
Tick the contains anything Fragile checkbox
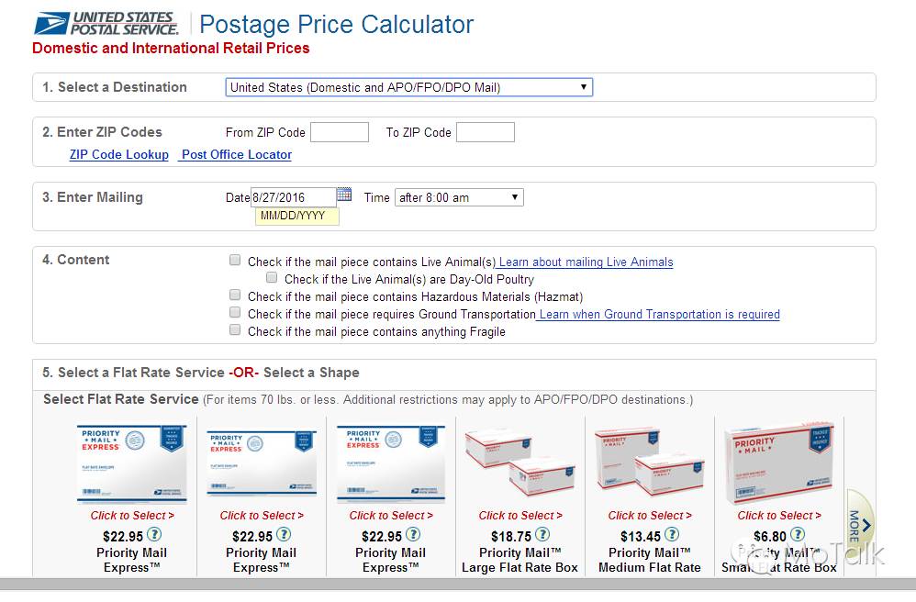(235, 330)
